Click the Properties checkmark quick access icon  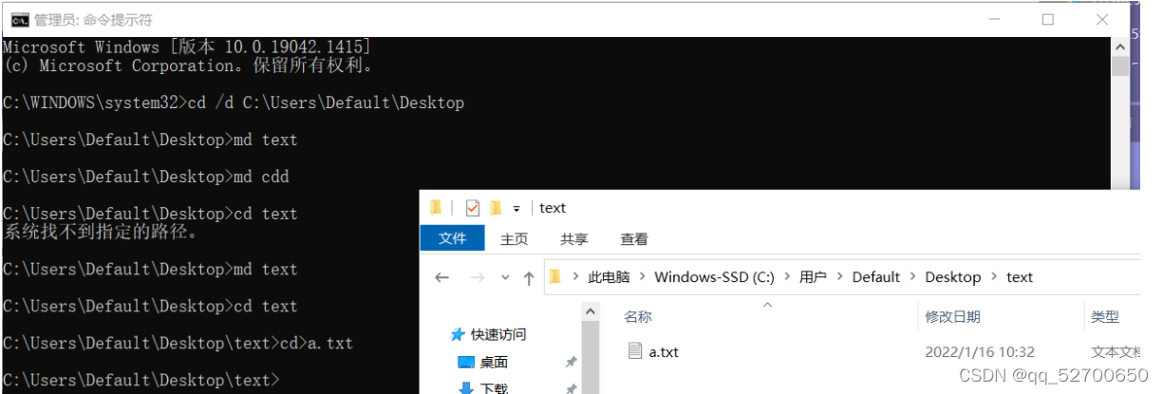tap(473, 208)
